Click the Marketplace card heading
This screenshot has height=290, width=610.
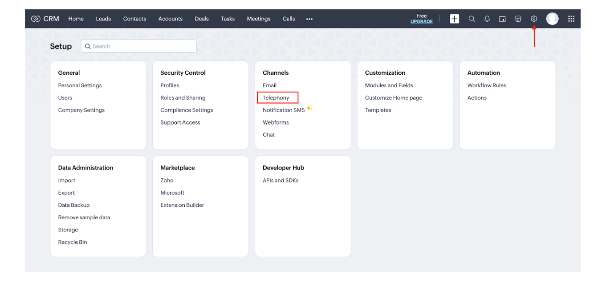(178, 168)
